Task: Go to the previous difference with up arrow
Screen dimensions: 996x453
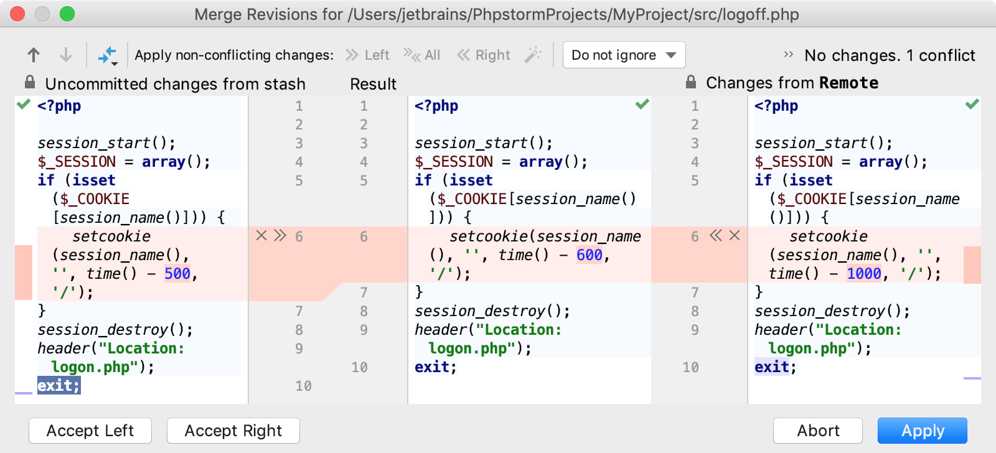Action: (x=34, y=55)
